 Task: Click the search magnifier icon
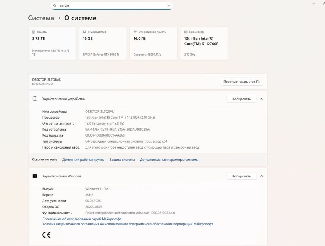coord(55,6)
